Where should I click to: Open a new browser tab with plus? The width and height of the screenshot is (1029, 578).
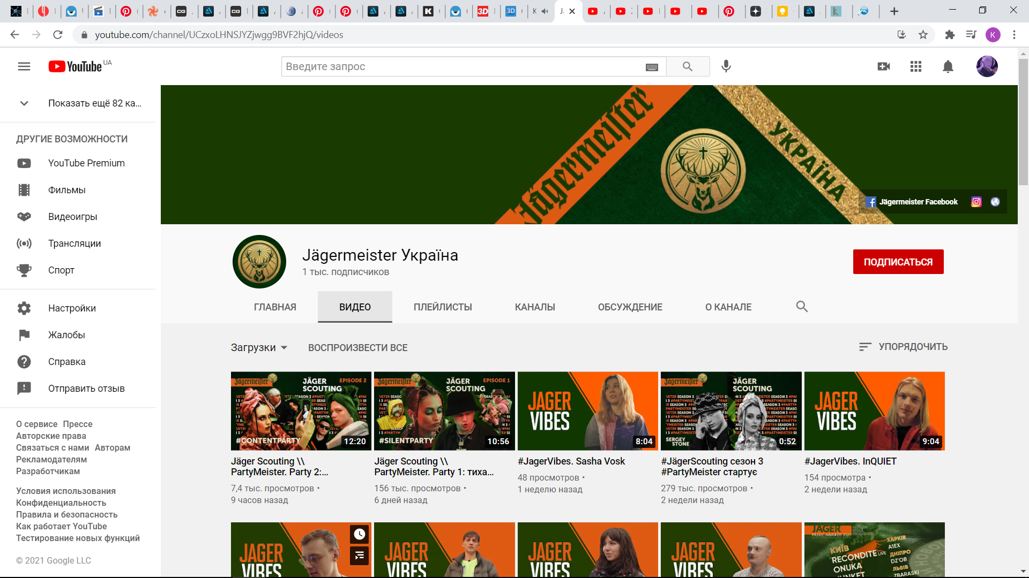pos(894,11)
